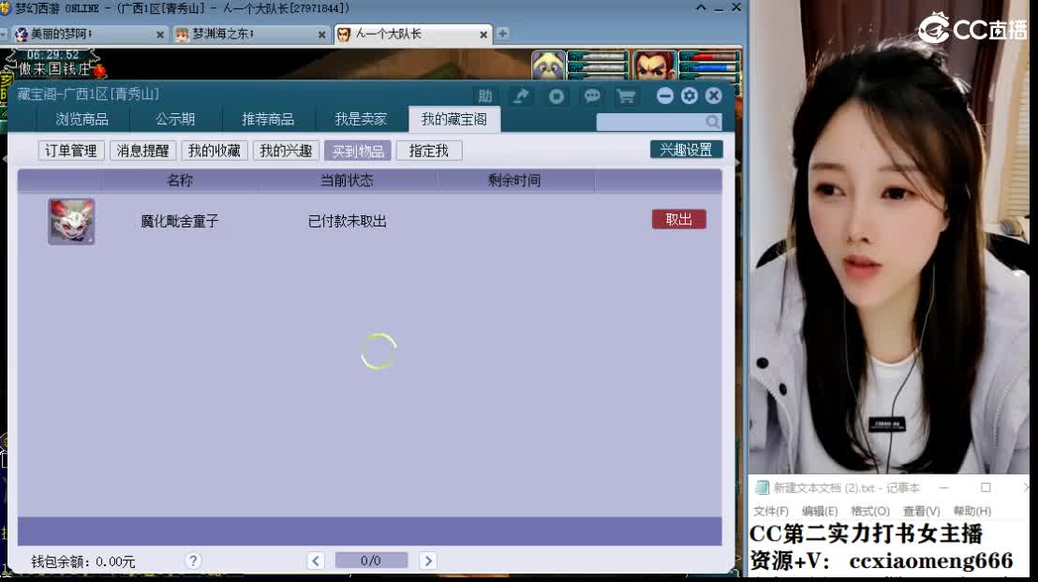This screenshot has width=1038, height=582.
Task: Open the 格式(O) menu in Notepad
Action: click(869, 511)
